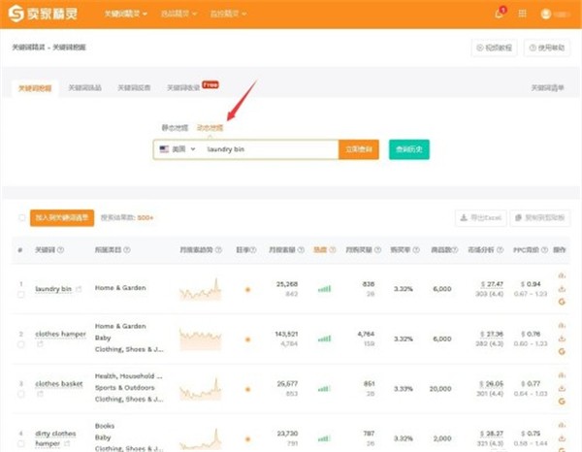This screenshot has height=452, width=582.
Task: Click the green query history button
Action: tap(409, 149)
